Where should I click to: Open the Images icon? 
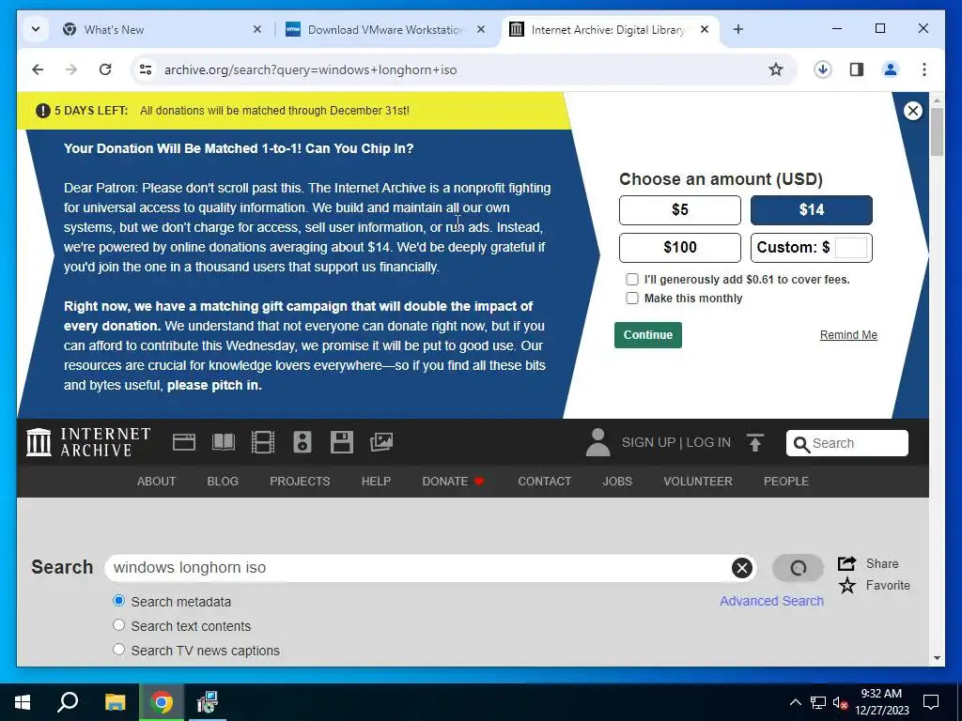click(x=381, y=442)
